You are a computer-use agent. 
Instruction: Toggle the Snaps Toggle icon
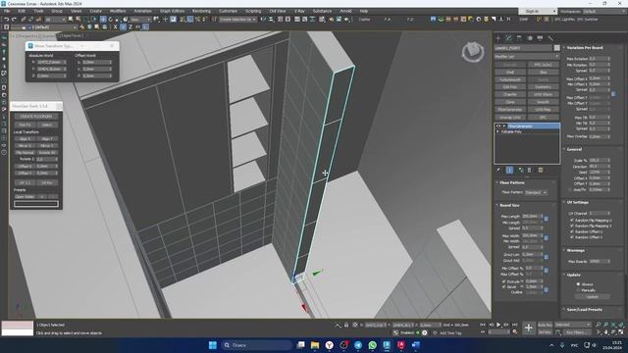point(183,20)
